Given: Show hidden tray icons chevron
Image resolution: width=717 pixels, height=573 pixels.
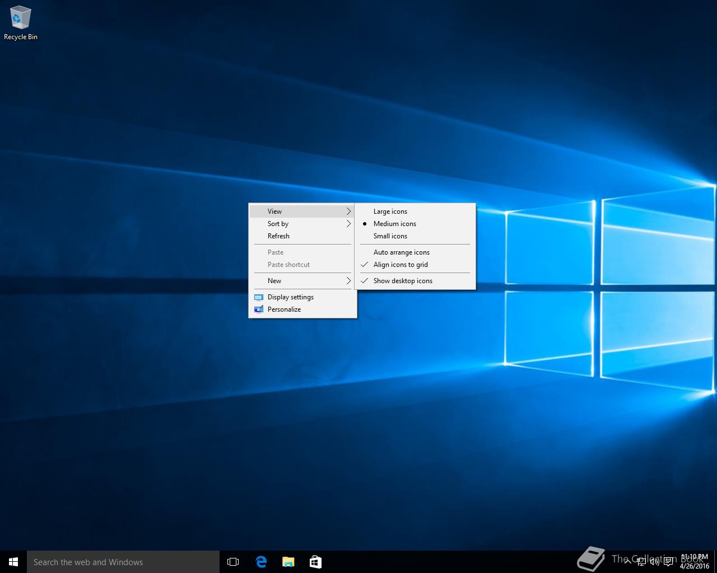Looking at the screenshot, I should pos(627,562).
